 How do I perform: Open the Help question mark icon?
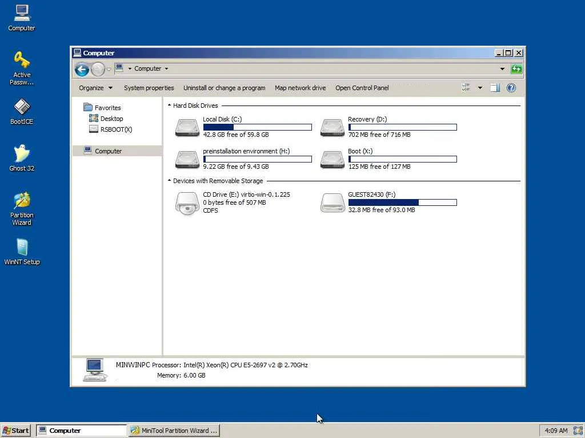[511, 88]
